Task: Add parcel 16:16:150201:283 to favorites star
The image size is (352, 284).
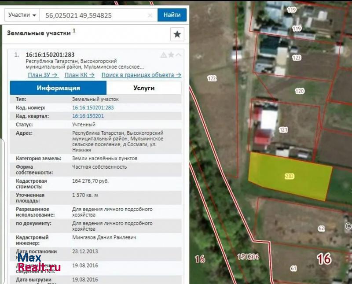Action: tap(171, 55)
